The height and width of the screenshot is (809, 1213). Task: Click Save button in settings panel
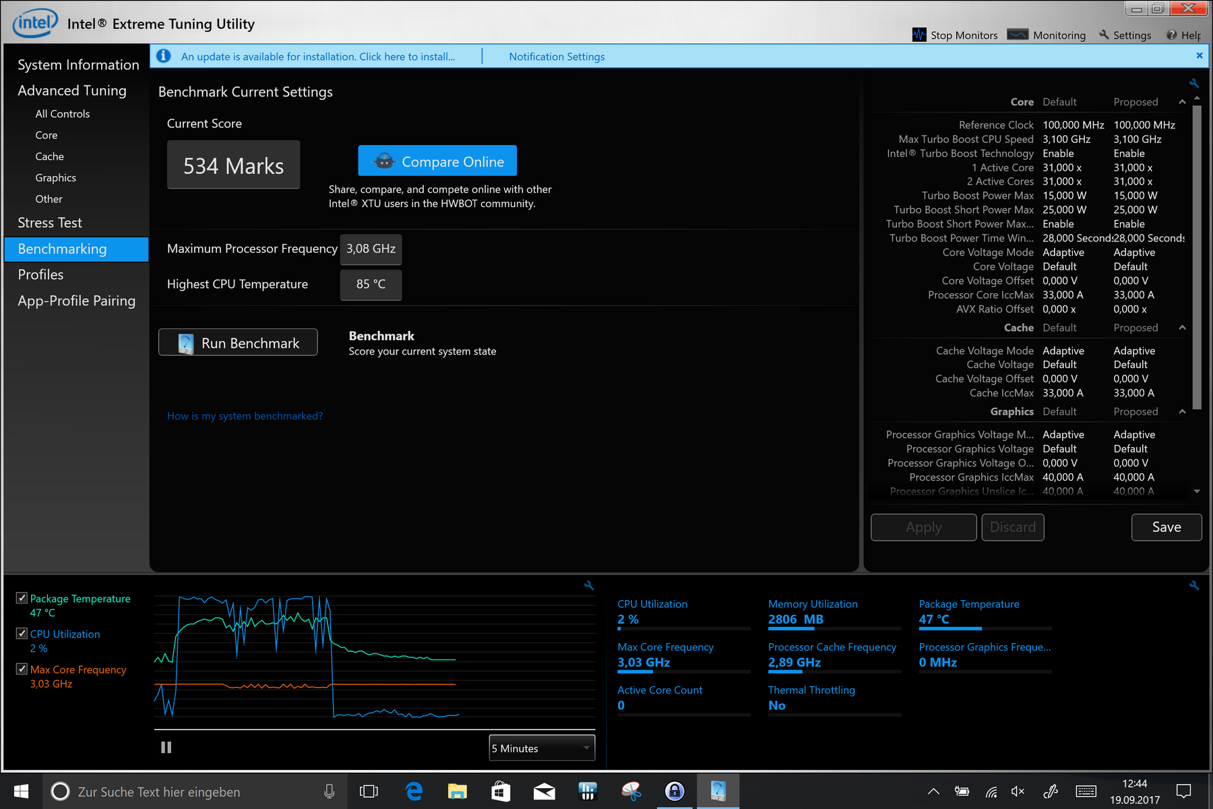tap(1167, 527)
